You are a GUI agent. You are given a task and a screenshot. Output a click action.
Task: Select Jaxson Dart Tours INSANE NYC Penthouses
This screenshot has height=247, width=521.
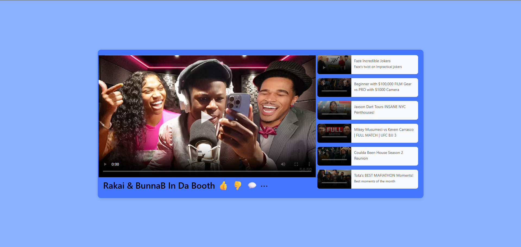[x=380, y=110]
